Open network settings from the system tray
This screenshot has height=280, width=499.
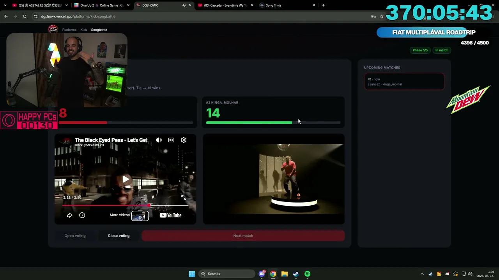464,274
